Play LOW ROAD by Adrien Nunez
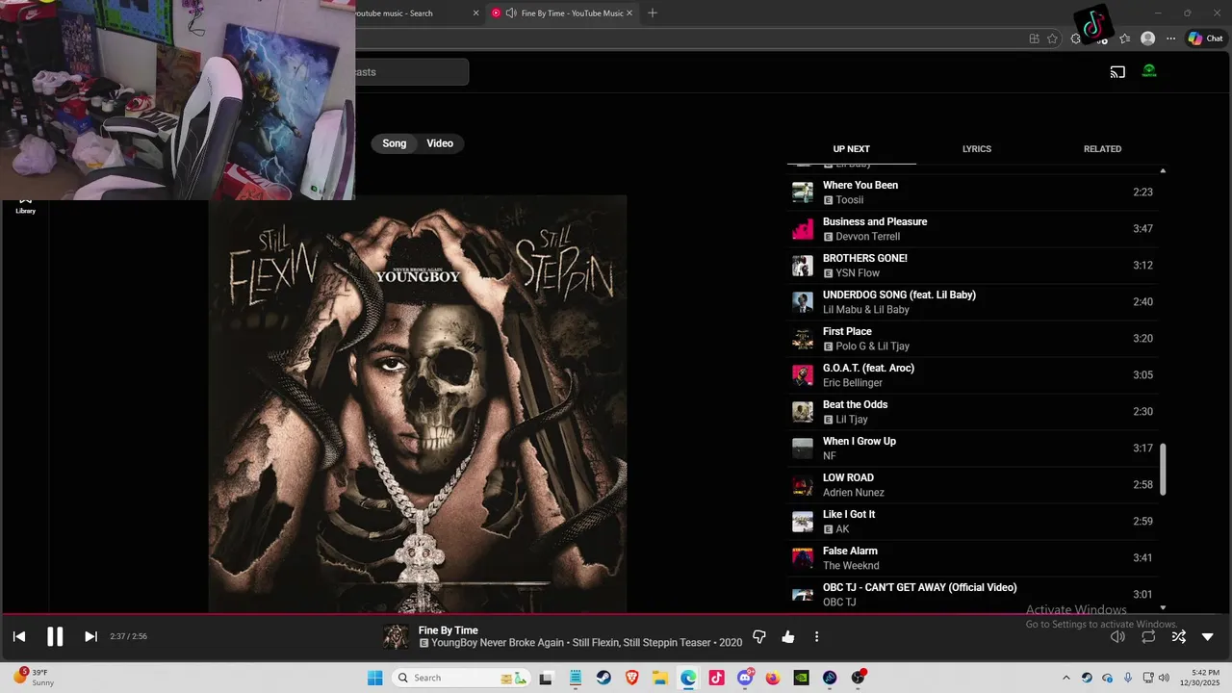This screenshot has height=693, width=1232. click(x=972, y=485)
